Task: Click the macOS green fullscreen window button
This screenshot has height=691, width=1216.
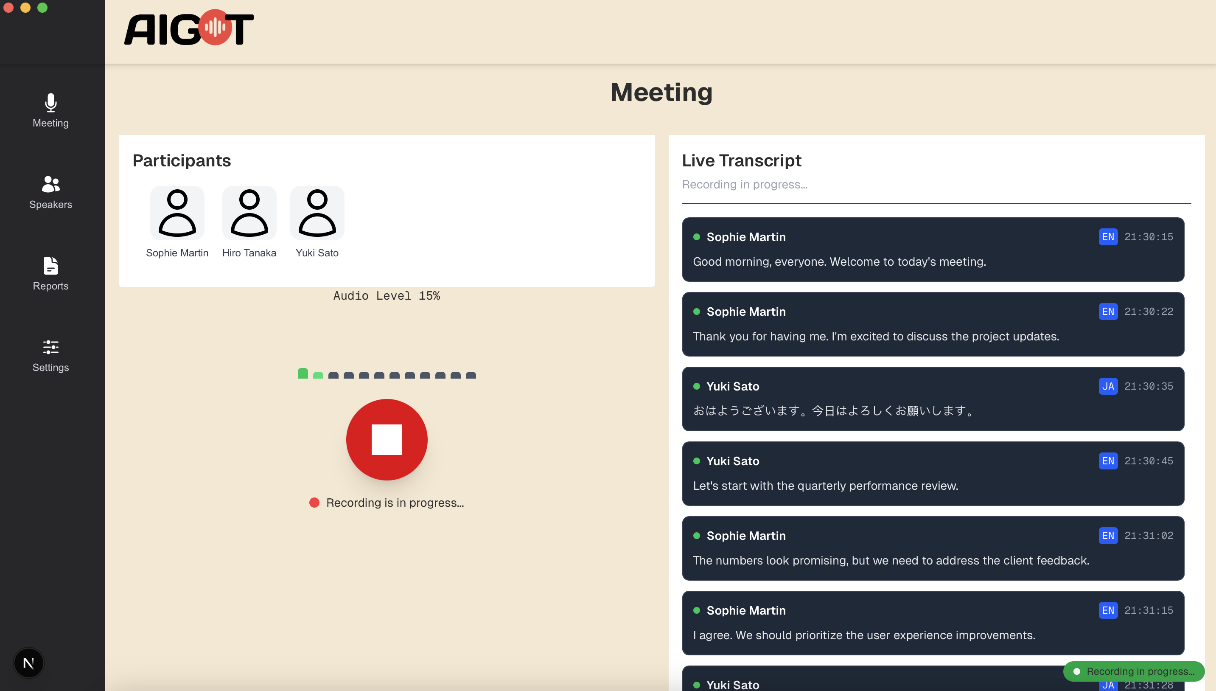Action: pos(42,8)
